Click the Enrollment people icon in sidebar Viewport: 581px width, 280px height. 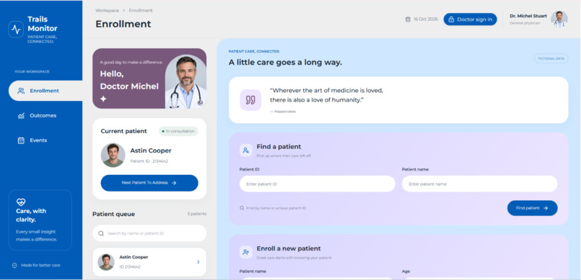(x=21, y=91)
